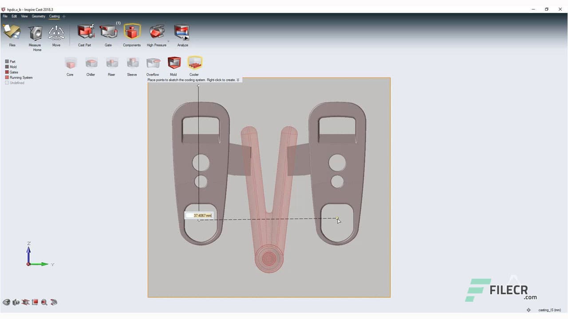
Task: Toggle the Gates legend swatch
Action: tap(7, 72)
